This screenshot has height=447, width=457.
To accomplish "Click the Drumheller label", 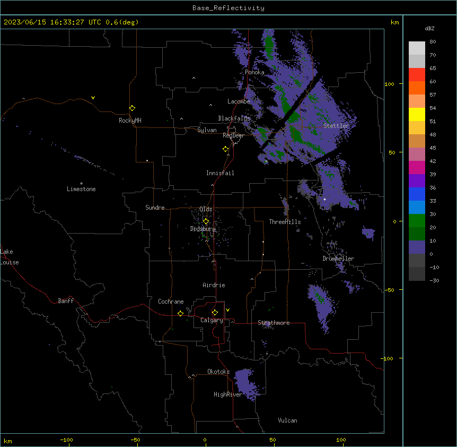I will point(338,259).
